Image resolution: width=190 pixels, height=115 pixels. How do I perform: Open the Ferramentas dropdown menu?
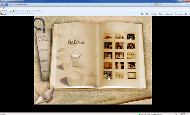coord(179,14)
